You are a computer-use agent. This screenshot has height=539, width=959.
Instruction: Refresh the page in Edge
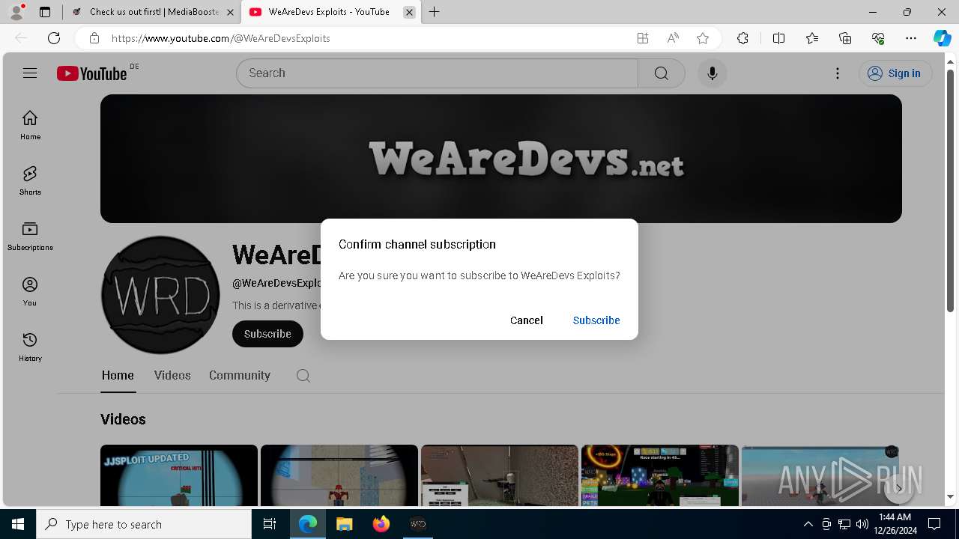point(54,38)
